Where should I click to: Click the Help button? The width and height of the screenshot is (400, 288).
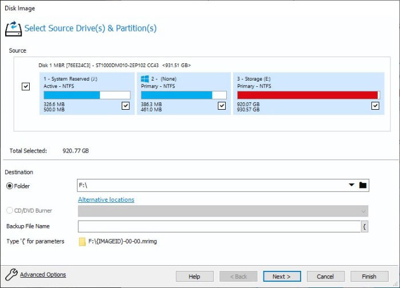tap(194, 277)
